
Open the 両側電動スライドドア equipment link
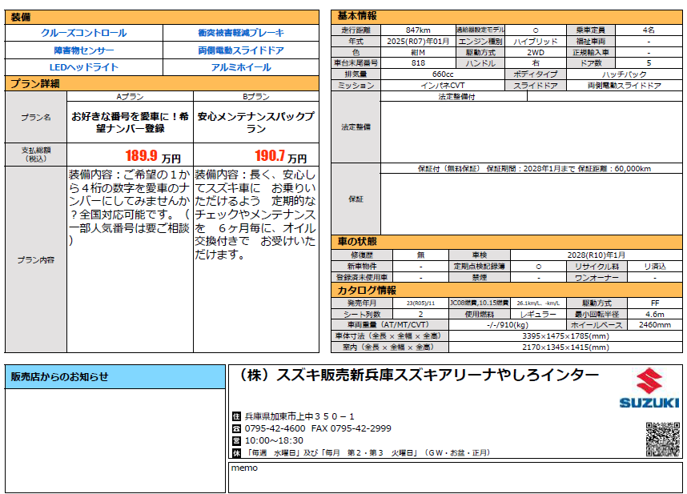pyautogui.click(x=240, y=50)
